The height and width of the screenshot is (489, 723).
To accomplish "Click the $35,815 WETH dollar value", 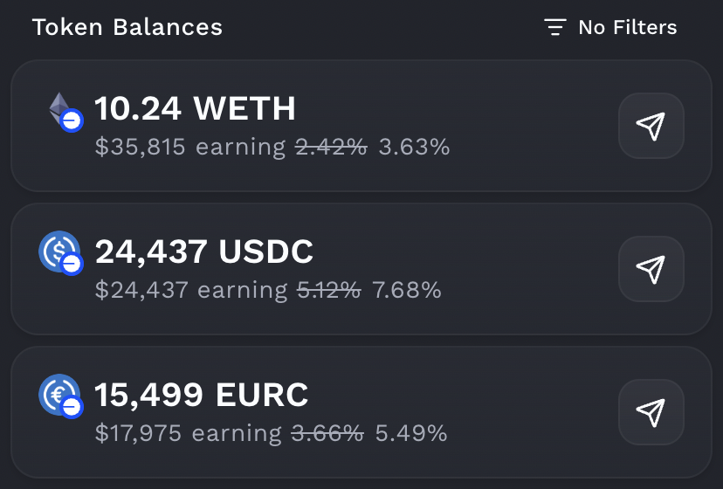I will pos(140,147).
